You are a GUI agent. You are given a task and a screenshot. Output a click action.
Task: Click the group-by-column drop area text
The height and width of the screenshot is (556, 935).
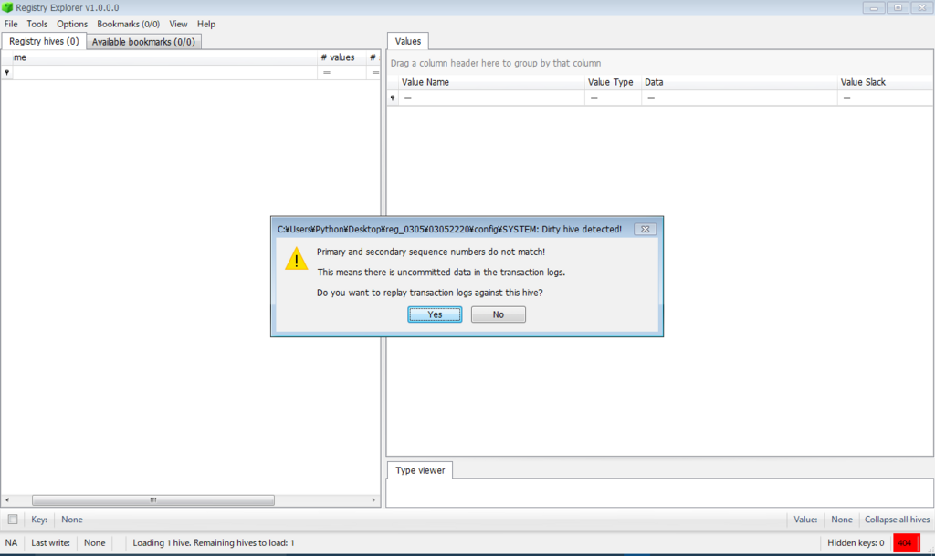coord(496,63)
